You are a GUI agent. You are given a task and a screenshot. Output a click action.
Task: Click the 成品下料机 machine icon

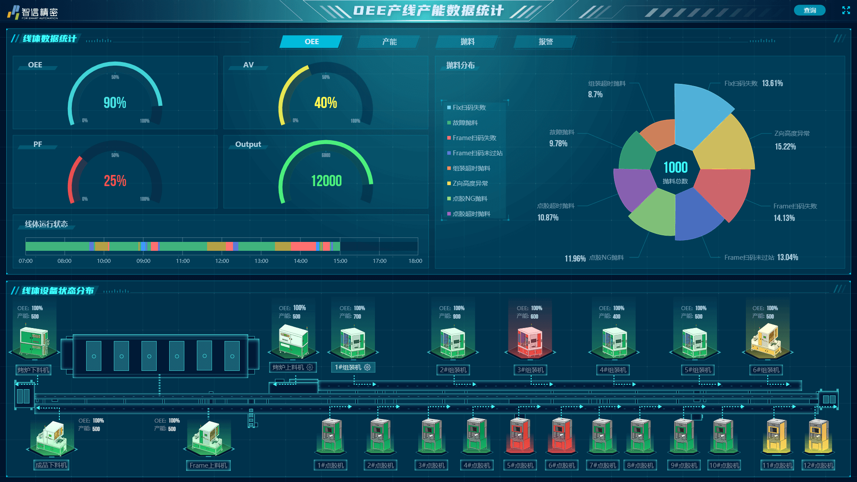[x=52, y=438]
